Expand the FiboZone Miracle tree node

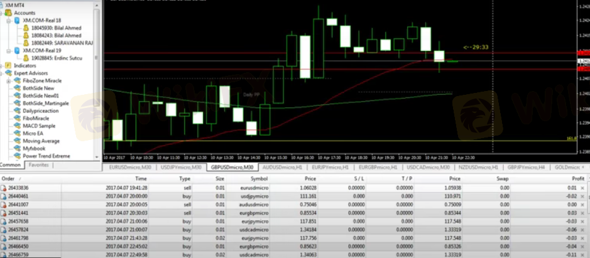coord(8,80)
